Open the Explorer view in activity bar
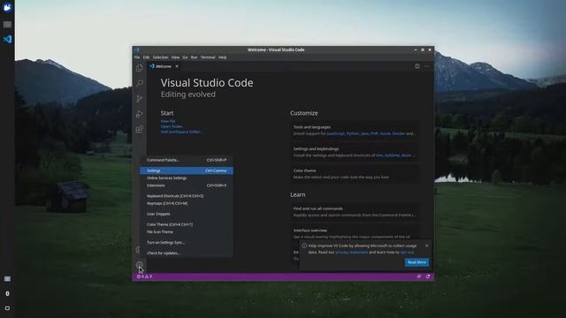Viewport: 566px width, 318px height. click(x=140, y=68)
